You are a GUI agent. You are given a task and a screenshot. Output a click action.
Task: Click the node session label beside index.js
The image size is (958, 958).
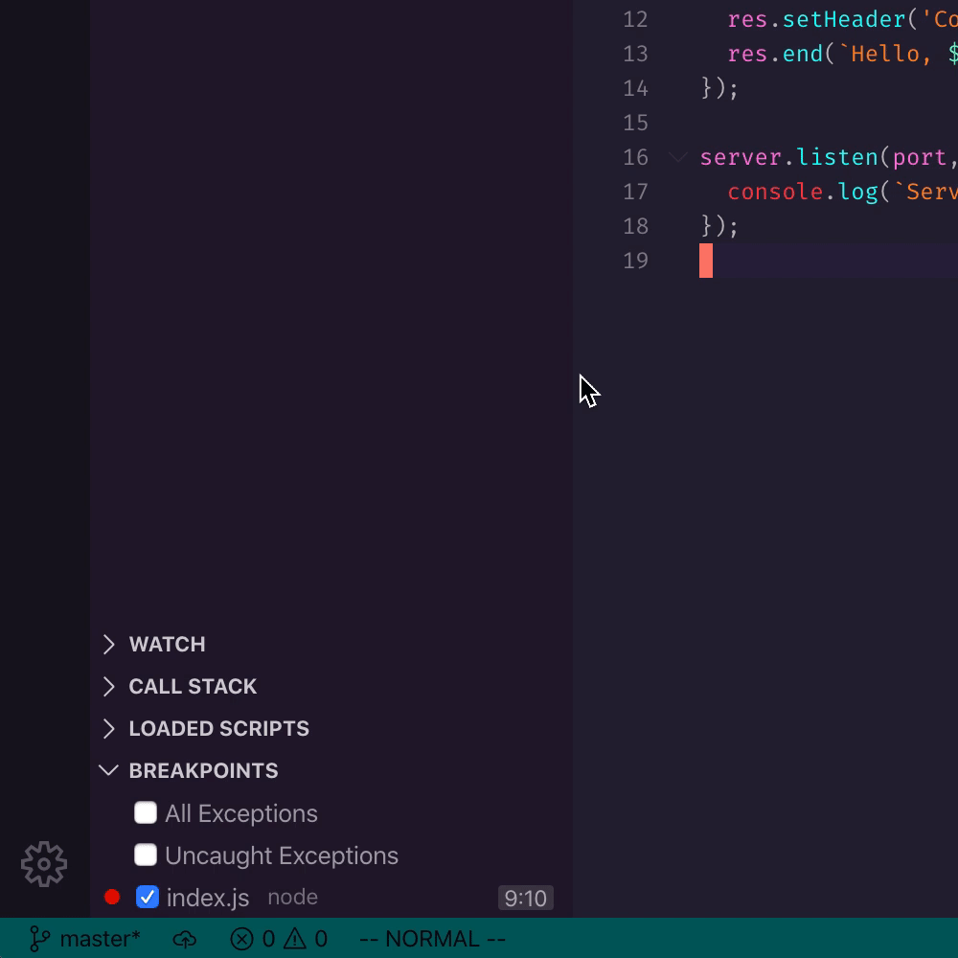(292, 898)
